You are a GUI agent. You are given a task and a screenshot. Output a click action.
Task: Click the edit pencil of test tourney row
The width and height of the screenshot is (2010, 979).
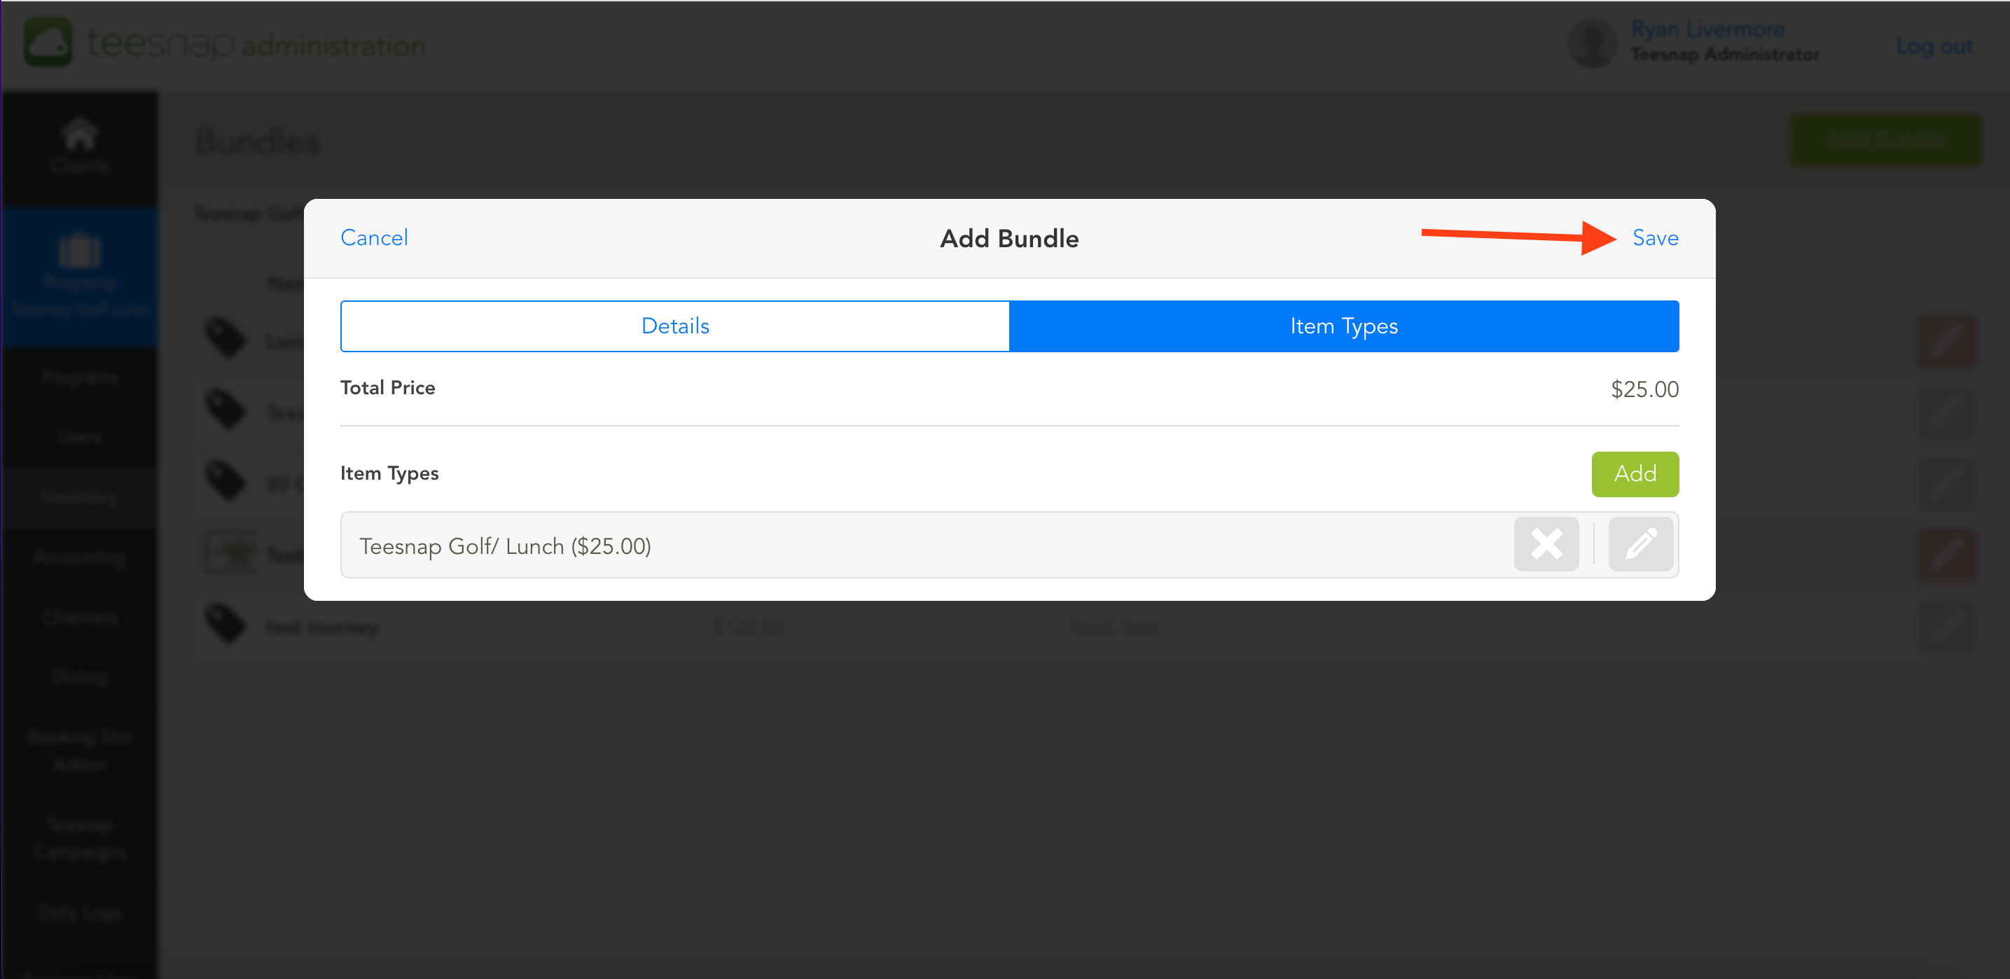point(1948,627)
